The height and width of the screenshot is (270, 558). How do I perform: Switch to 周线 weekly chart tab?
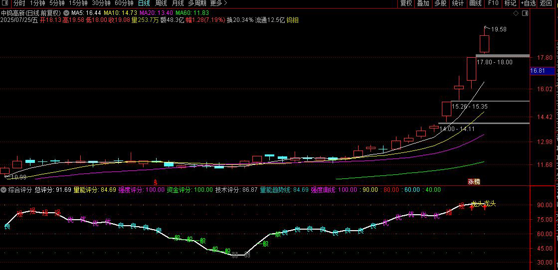coord(161,3)
